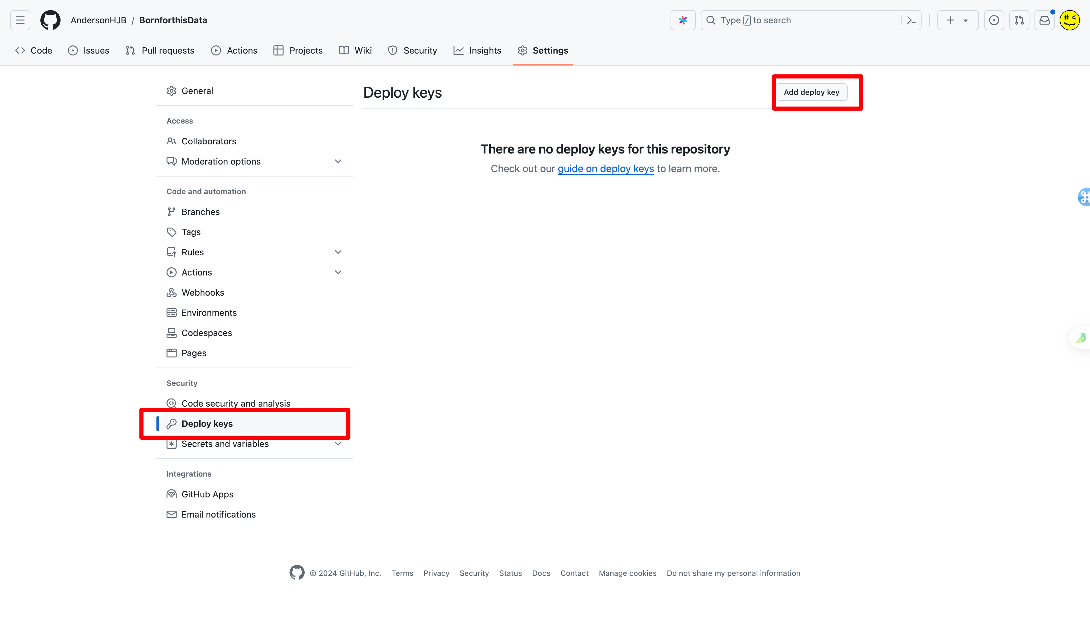Open Webhooks settings

point(255,293)
